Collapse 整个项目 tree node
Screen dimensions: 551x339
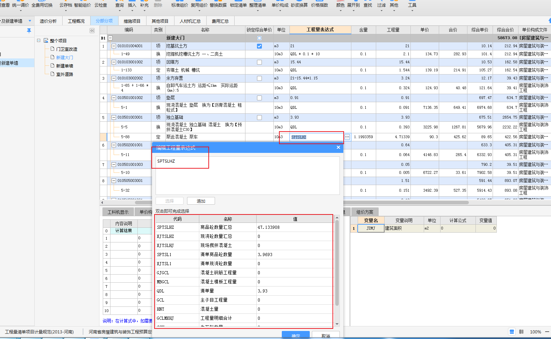click(38, 41)
